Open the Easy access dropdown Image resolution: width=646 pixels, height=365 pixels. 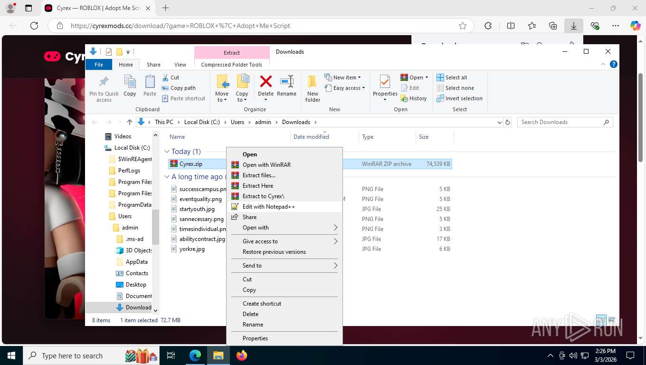[x=345, y=88]
